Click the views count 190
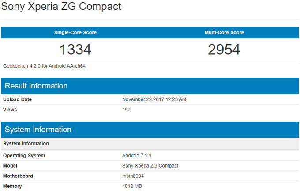The height and width of the screenshot is (191, 300). pos(126,109)
